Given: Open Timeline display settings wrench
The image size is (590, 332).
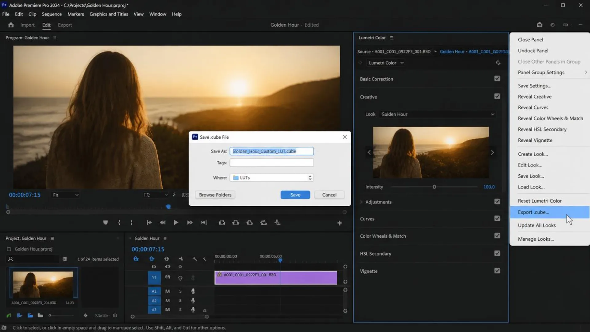Looking at the screenshot, I should pos(195,259).
